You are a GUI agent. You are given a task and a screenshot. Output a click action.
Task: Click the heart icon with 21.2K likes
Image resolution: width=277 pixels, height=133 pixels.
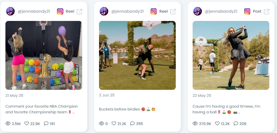tap(114, 123)
